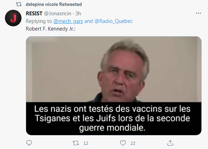Click the 'Replying to' label text
Image resolution: width=208 pixels, height=149 pixels.
coord(39,21)
